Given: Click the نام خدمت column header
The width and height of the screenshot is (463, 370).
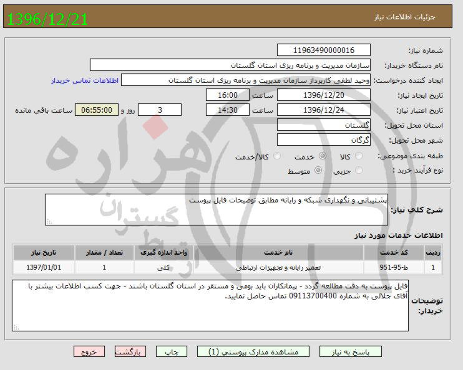Looking at the screenshot, I should click(278, 253).
